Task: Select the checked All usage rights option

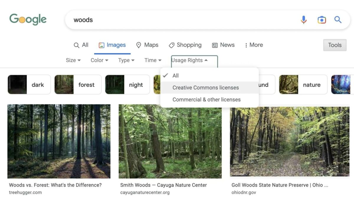Action: tap(176, 76)
